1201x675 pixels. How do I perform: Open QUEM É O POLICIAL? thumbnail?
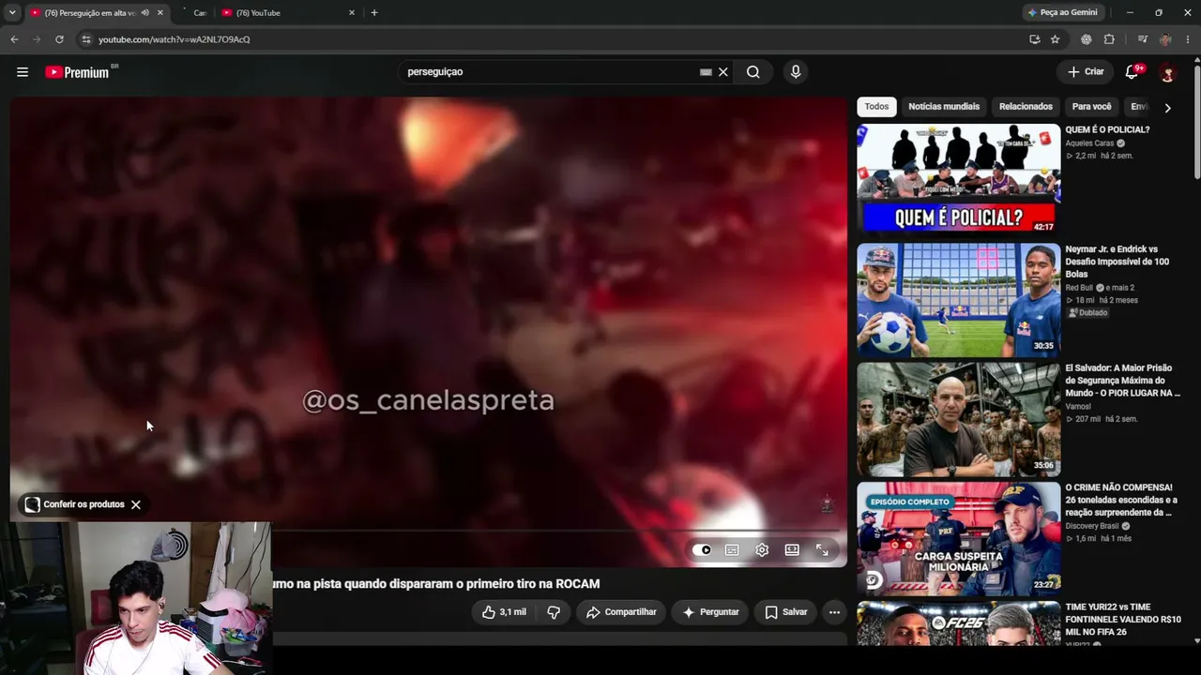point(958,178)
